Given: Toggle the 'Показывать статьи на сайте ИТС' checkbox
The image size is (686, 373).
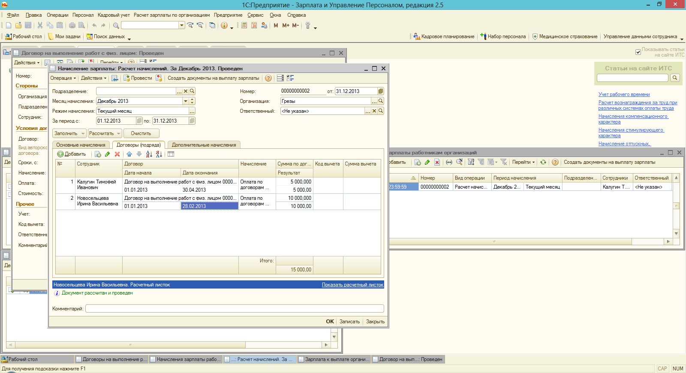Looking at the screenshot, I should point(638,52).
